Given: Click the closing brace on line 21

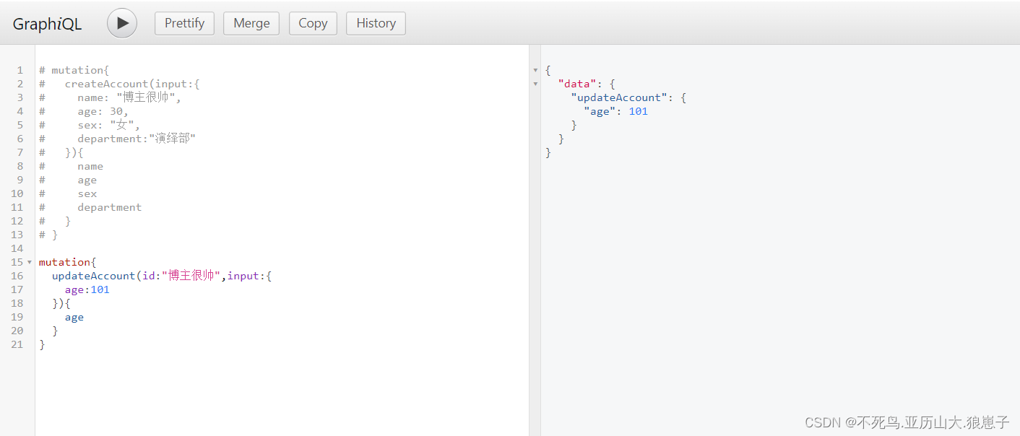Looking at the screenshot, I should click(42, 344).
